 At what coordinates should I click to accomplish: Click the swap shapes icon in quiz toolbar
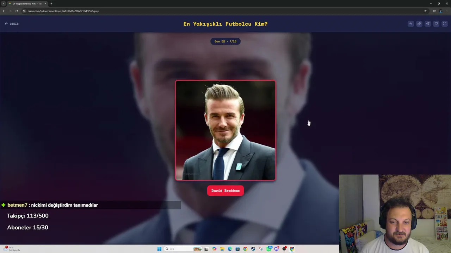(419, 24)
